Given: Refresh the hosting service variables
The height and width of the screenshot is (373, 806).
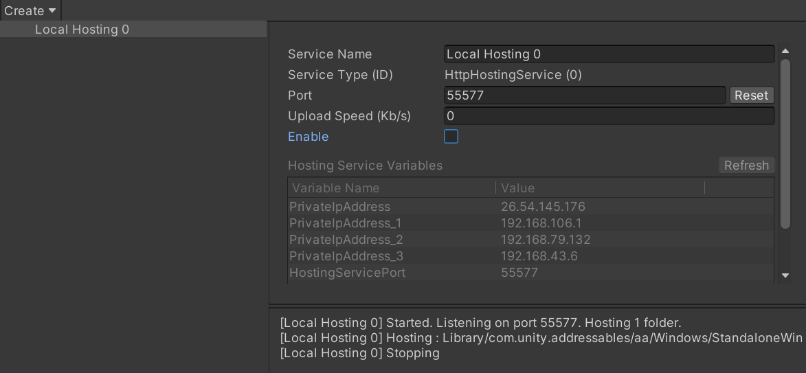Looking at the screenshot, I should point(746,166).
